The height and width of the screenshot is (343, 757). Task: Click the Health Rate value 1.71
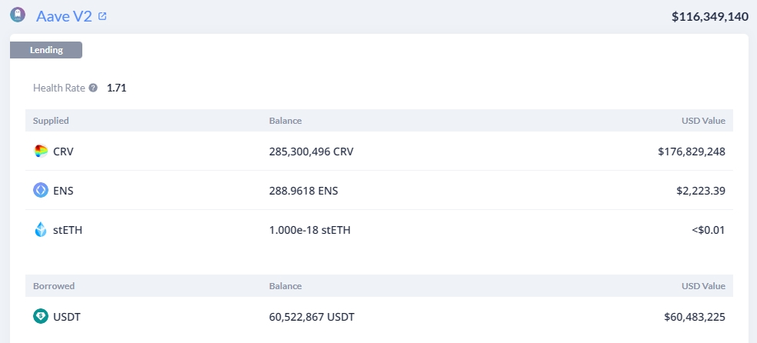click(x=117, y=88)
